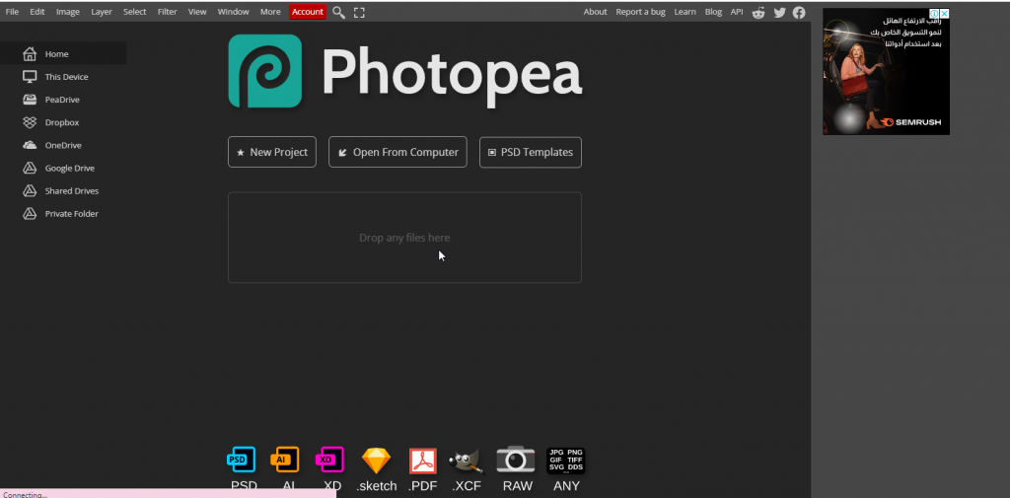This screenshot has height=498, width=1010.
Task: Click the Semrush ad image
Action: 886,71
